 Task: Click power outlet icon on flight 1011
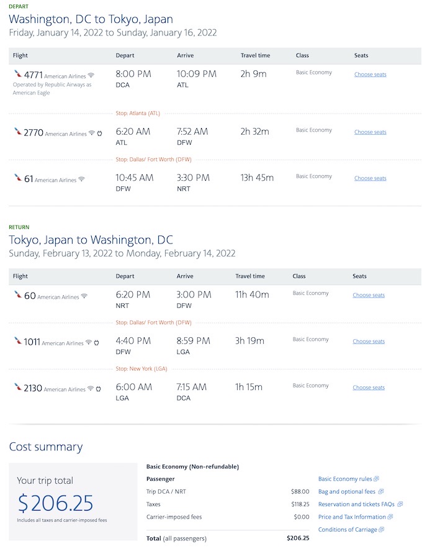(97, 343)
